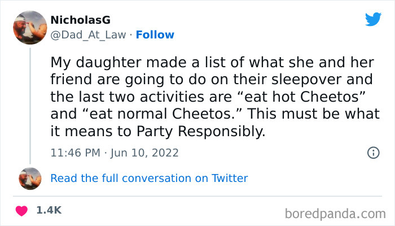
Task: Click the Twitter bird logo
Action: point(373,19)
